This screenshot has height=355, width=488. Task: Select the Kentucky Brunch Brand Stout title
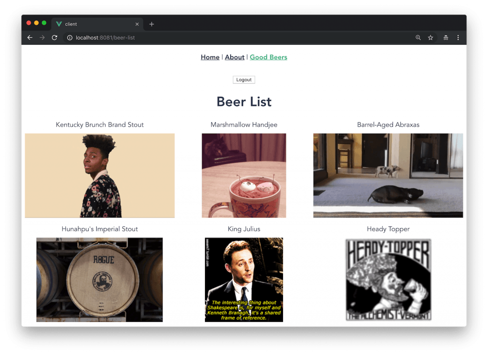point(100,125)
